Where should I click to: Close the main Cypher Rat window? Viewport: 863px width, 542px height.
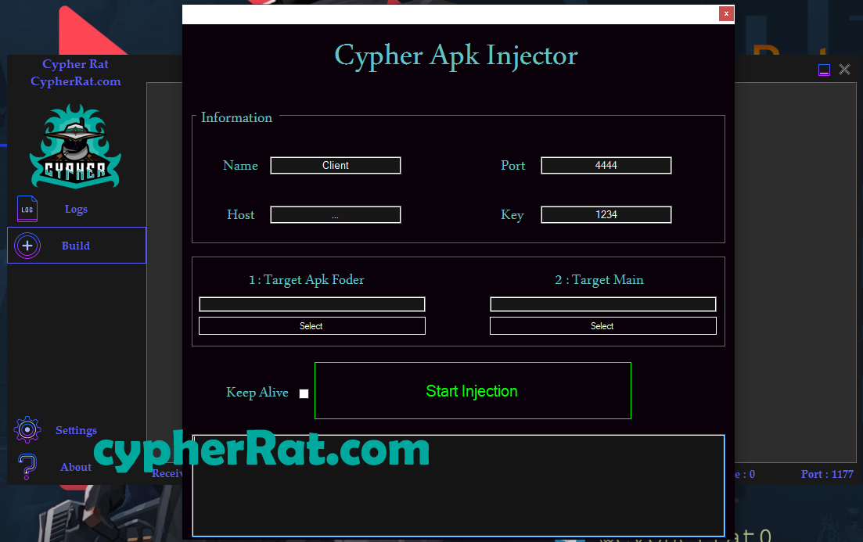844,70
